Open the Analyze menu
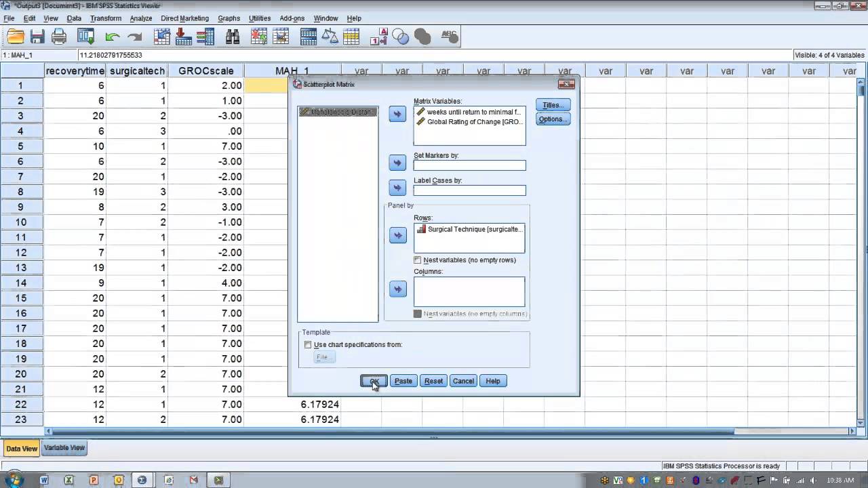868x488 pixels. (x=141, y=18)
